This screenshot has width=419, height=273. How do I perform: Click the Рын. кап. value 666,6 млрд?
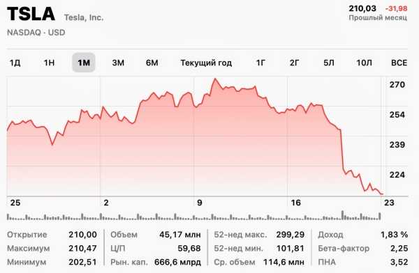[177, 262]
